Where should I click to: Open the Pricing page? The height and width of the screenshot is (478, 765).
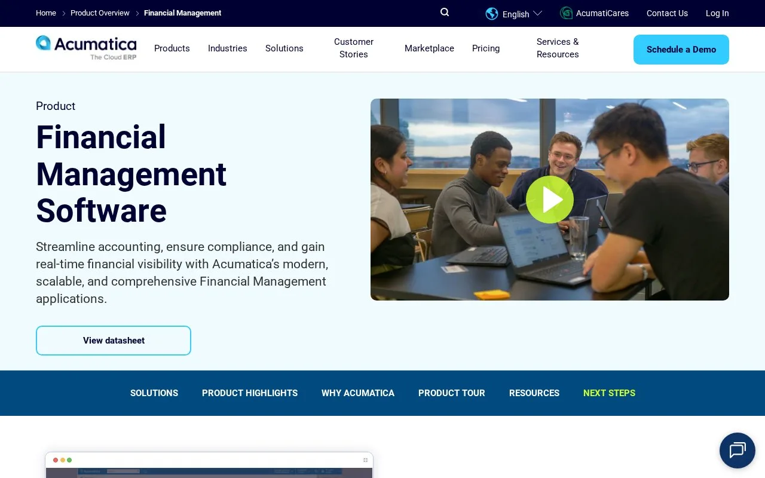coord(486,48)
